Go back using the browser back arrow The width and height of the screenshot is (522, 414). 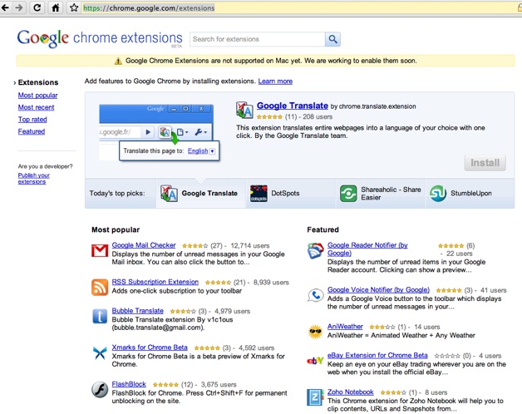pyautogui.click(x=5, y=7)
